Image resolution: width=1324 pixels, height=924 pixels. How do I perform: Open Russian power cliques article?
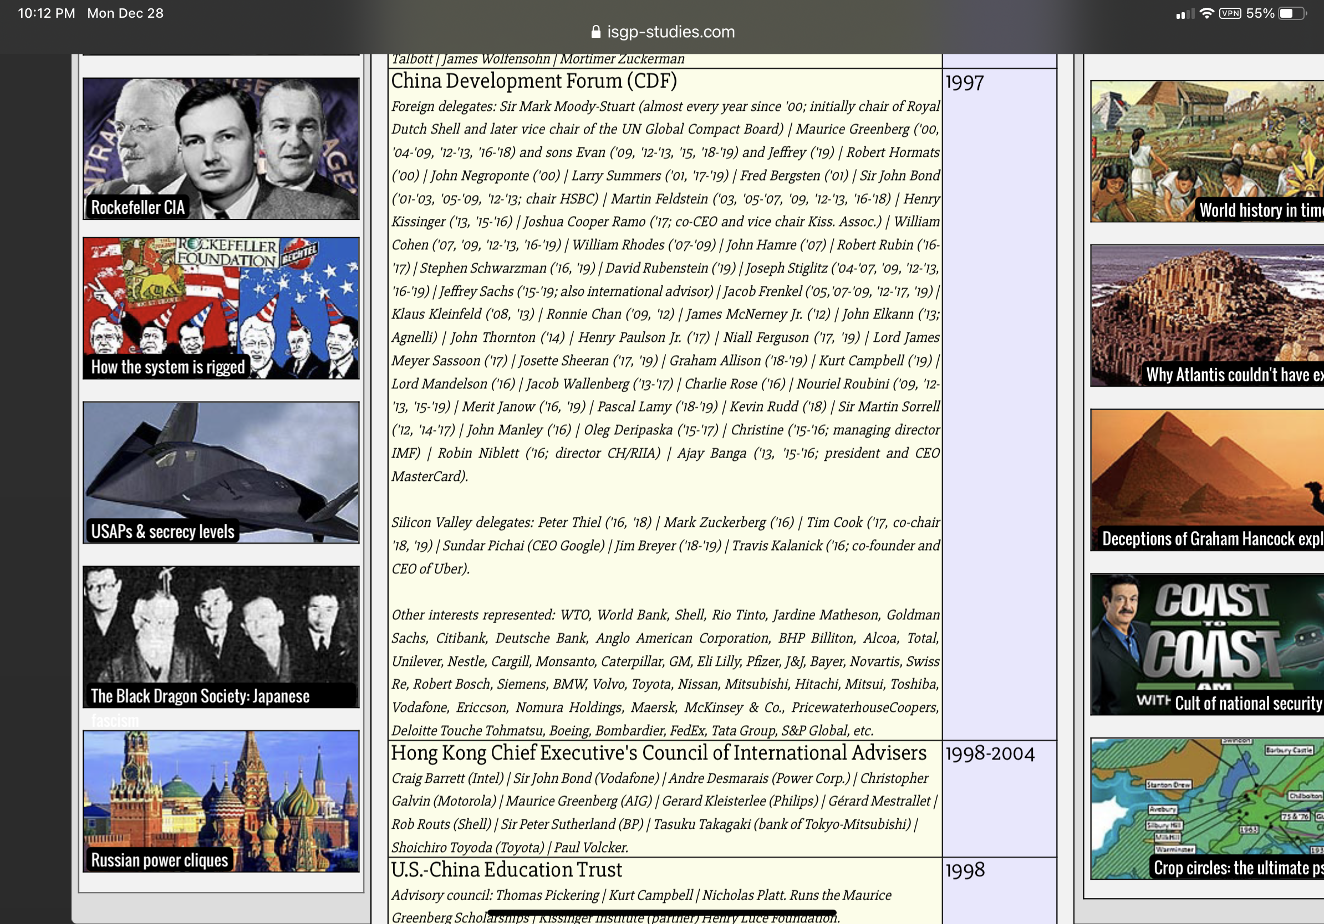(221, 802)
